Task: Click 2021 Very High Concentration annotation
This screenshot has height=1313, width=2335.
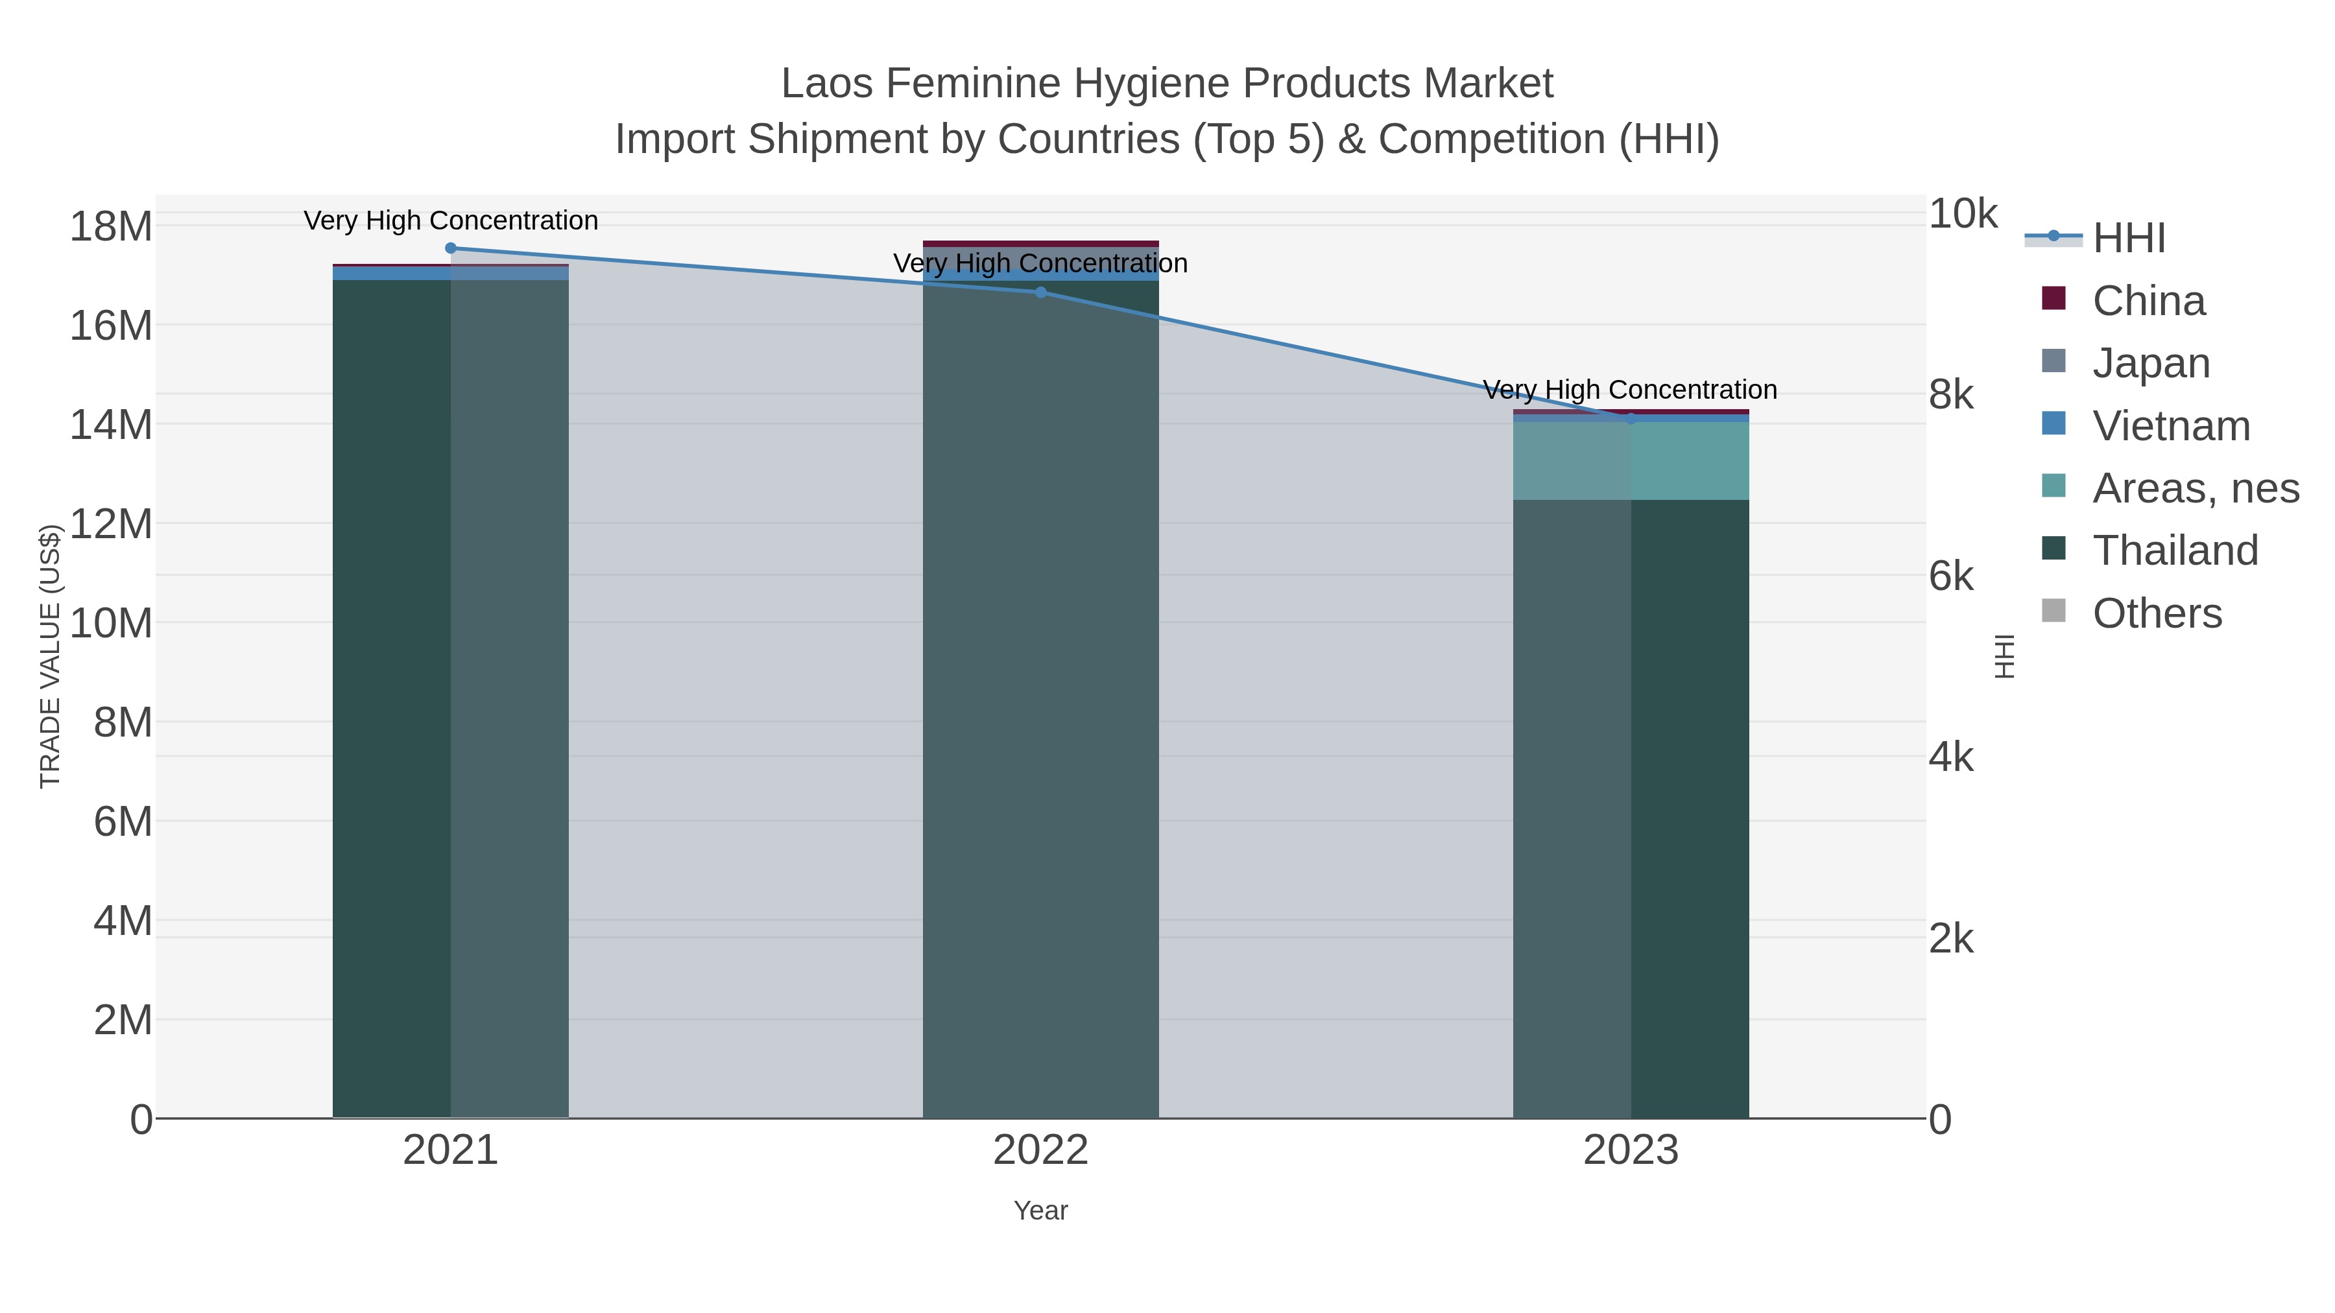Action: click(x=451, y=220)
